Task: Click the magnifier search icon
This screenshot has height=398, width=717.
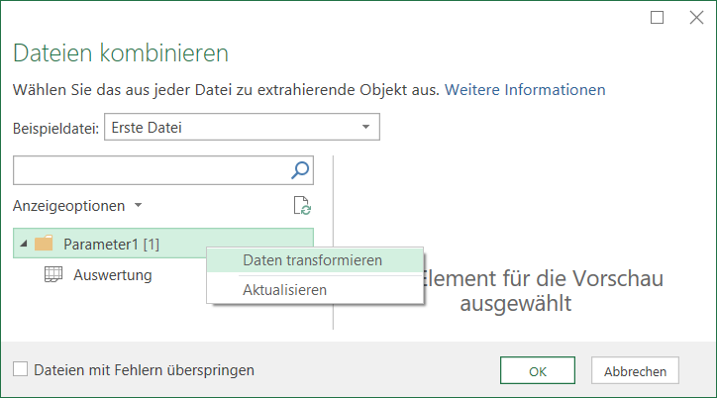Action: 300,170
